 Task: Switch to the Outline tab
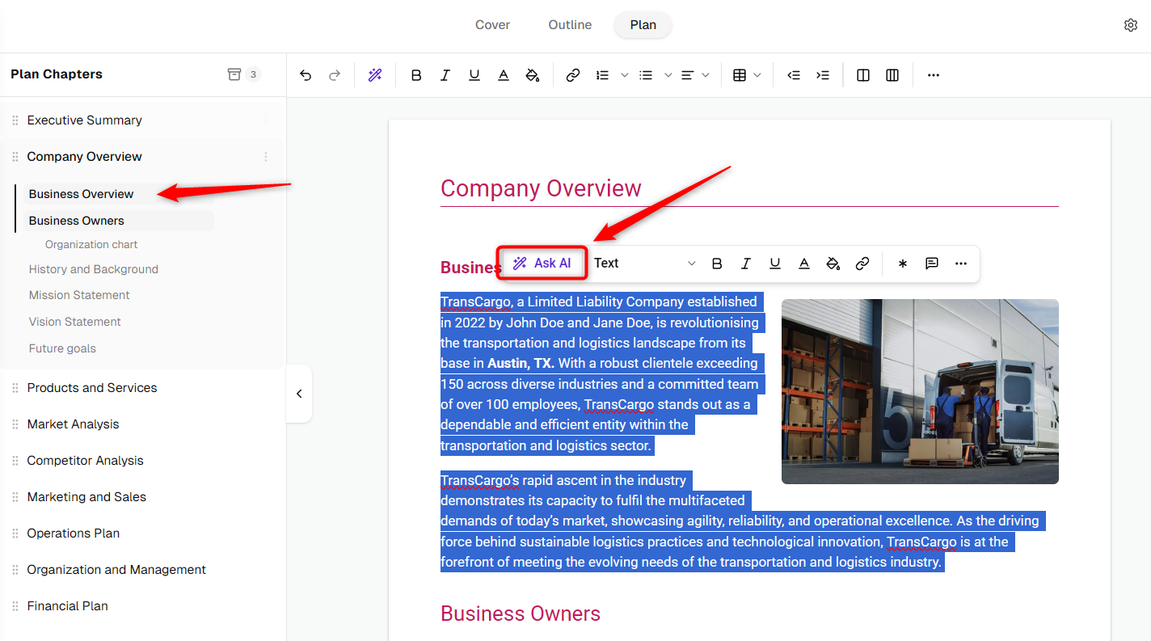coord(570,25)
